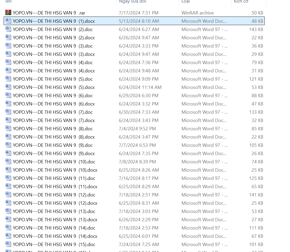This screenshot has height=252, width=290.
Task: Click the 143 KB size of the (2).doc file
Action: (x=256, y=29)
